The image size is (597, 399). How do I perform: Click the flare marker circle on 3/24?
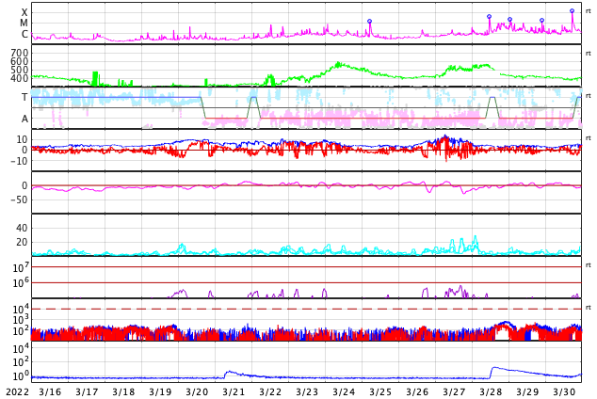coord(369,22)
